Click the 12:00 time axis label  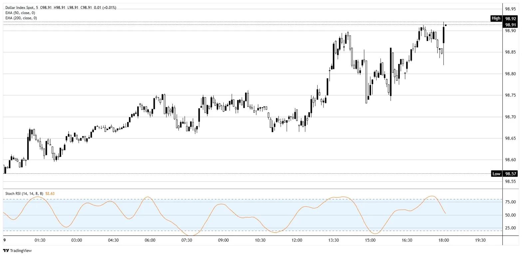(x=297, y=240)
